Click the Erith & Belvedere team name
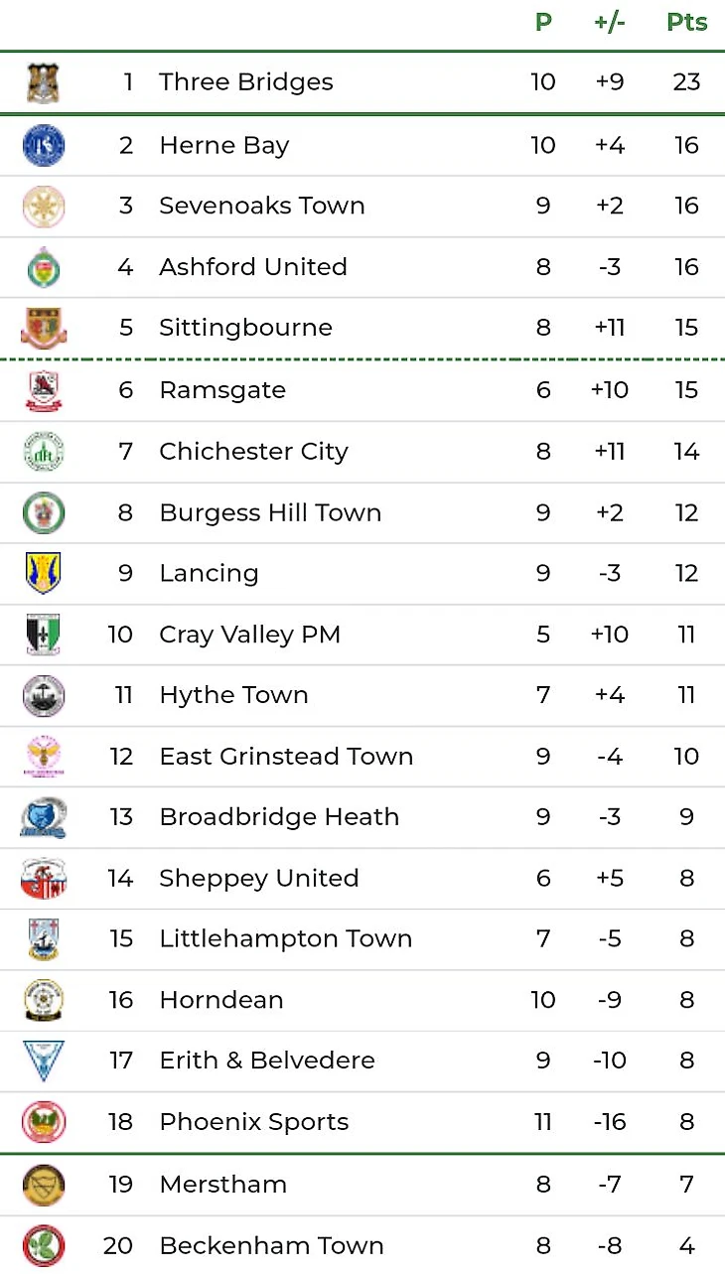 coord(267,1061)
